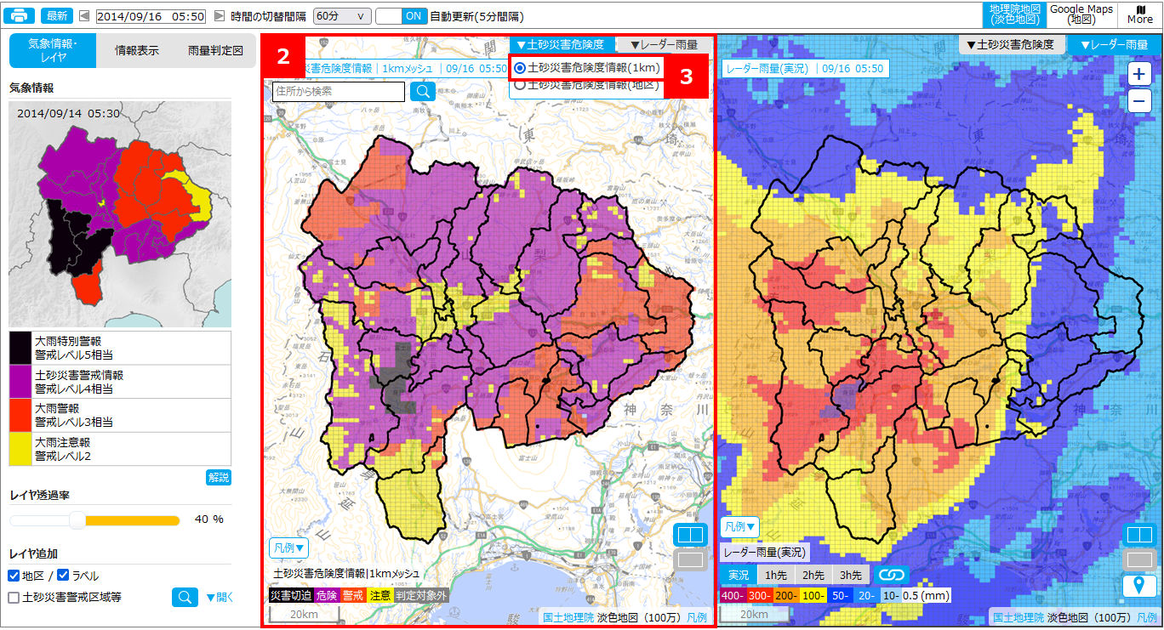Select the 1h先 forecast button
1164x630 pixels.
775,576
